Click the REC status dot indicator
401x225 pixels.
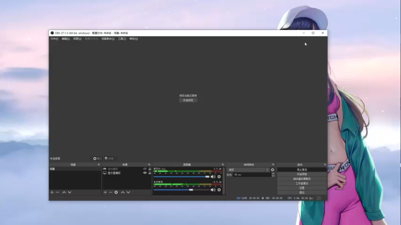click(263, 198)
